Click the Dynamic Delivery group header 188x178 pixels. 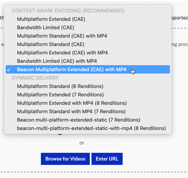(x=35, y=78)
